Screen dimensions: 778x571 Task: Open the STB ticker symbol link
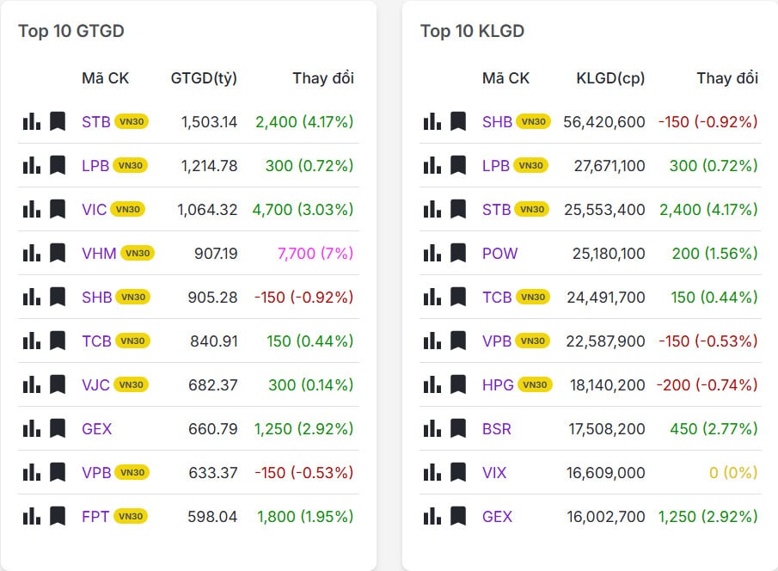click(95, 121)
